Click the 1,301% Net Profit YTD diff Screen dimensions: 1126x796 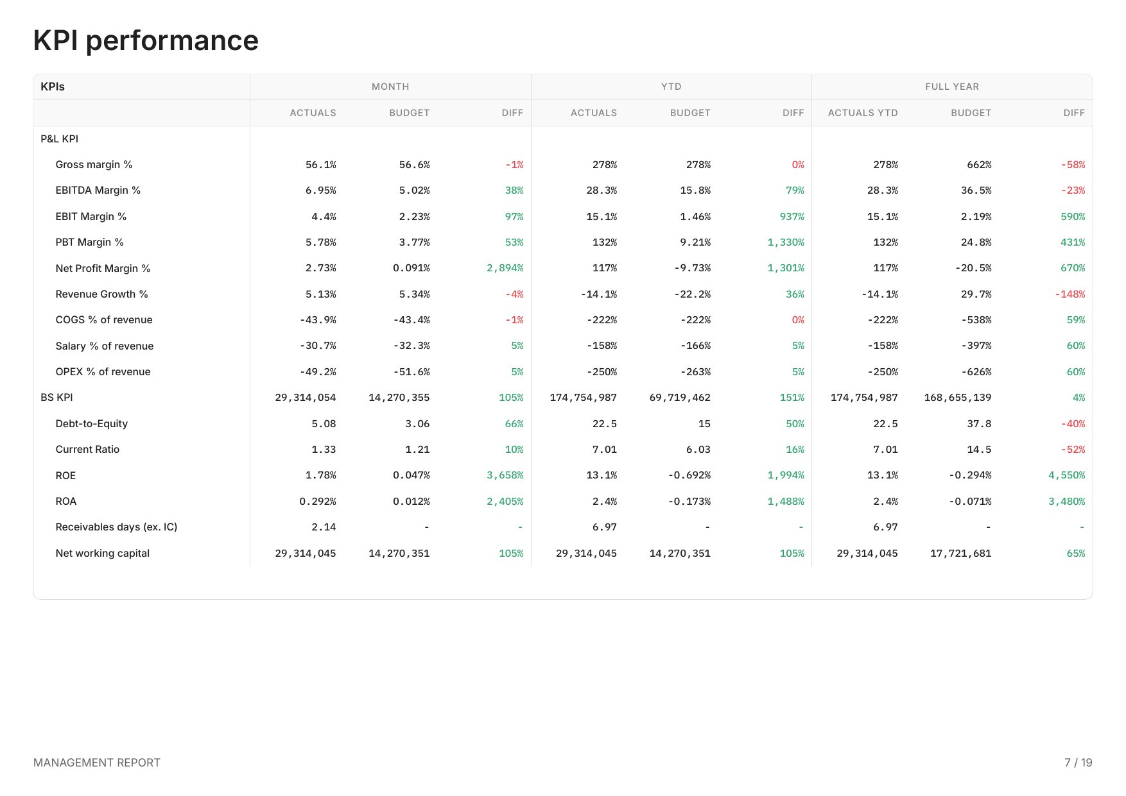click(x=786, y=268)
